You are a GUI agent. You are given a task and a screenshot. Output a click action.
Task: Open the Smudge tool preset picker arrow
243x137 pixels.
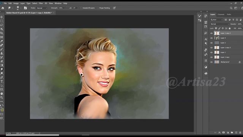point(13,8)
